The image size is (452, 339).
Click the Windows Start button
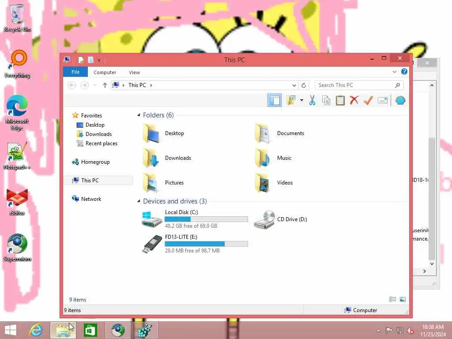click(x=11, y=330)
